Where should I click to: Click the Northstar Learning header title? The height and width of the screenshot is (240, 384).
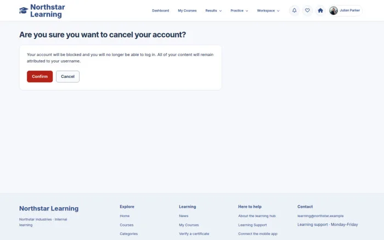(x=48, y=10)
